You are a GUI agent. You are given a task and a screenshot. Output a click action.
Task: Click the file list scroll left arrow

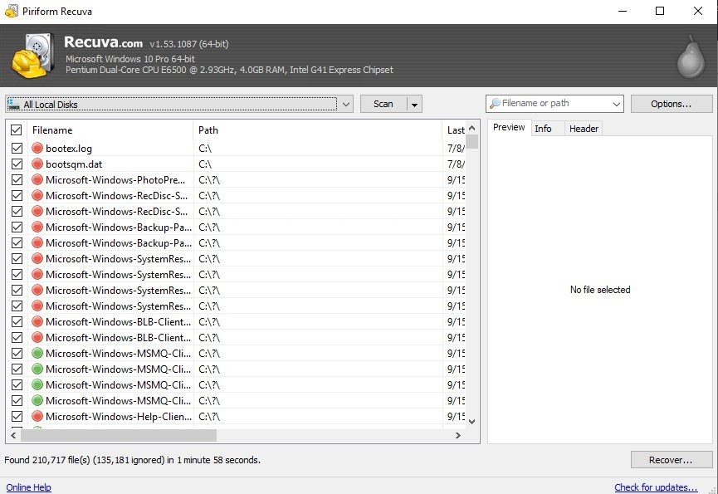[x=13, y=435]
